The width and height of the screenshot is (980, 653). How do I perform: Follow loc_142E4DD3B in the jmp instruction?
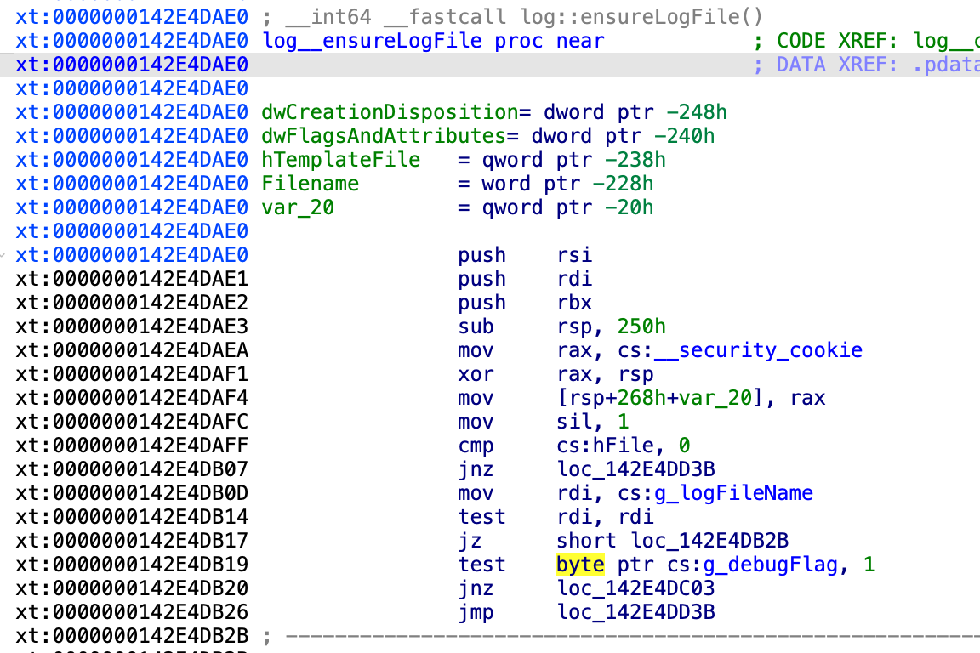(x=635, y=612)
